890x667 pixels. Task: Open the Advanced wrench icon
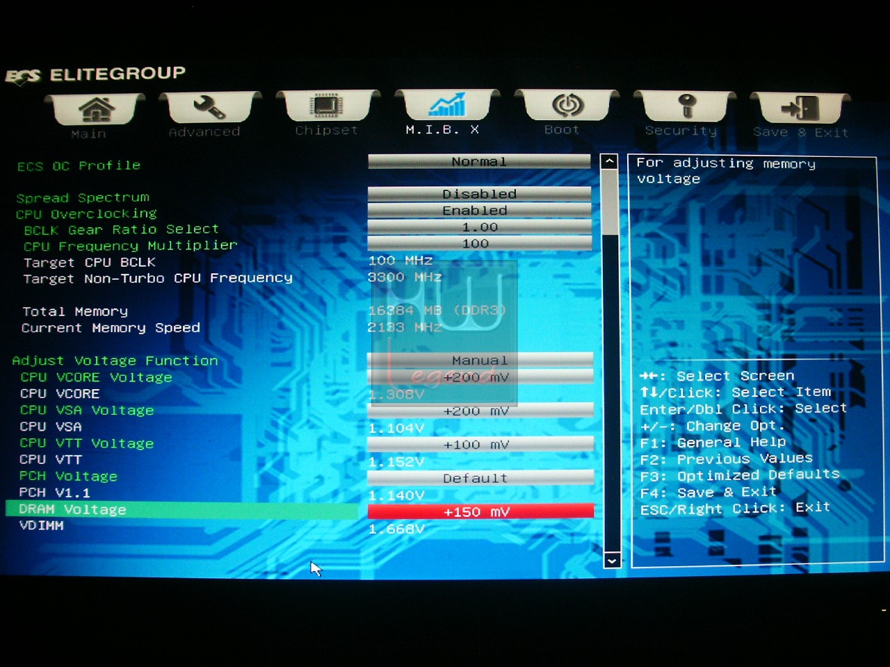(x=209, y=108)
